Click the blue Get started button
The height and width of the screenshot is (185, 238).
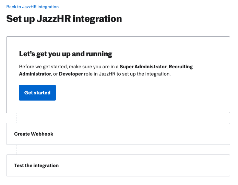[x=37, y=93]
